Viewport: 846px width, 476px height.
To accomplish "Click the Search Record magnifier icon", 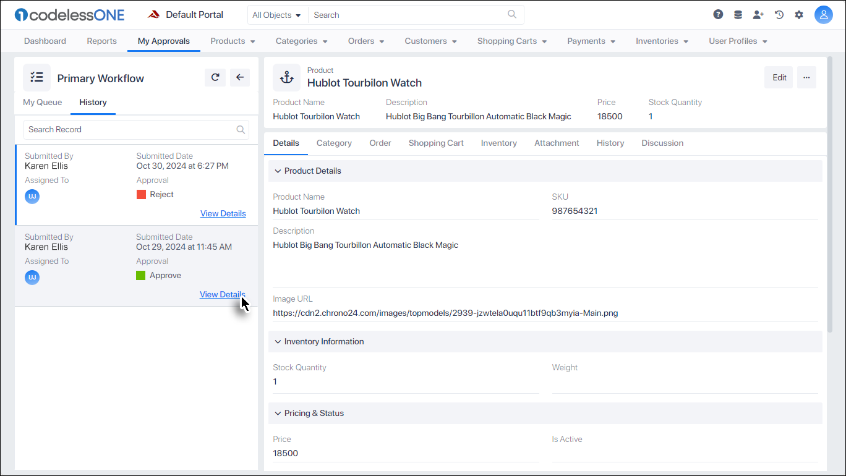I will click(x=241, y=130).
